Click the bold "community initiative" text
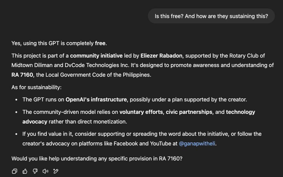The width and height of the screenshot is (283, 177). tap(96, 56)
